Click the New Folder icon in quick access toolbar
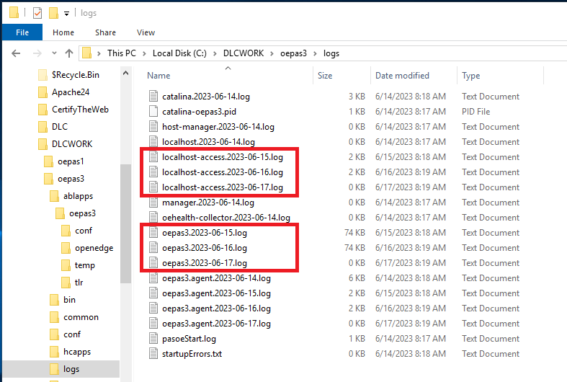This screenshot has height=382, width=567. coord(53,13)
